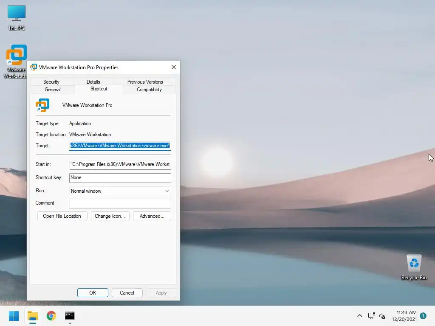Click the Open File Location button

tap(62, 216)
